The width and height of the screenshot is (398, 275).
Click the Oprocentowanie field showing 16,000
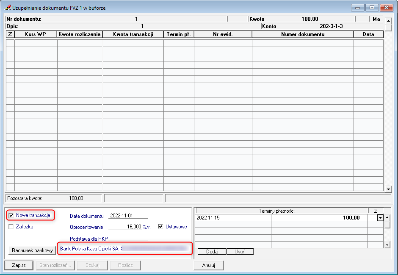(125, 227)
